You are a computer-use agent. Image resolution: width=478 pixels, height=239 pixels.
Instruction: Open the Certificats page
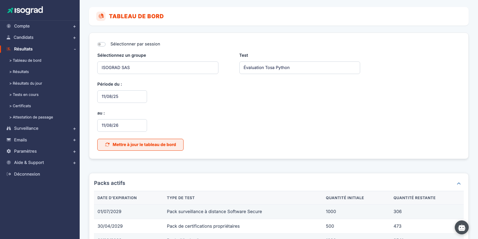(x=20, y=106)
